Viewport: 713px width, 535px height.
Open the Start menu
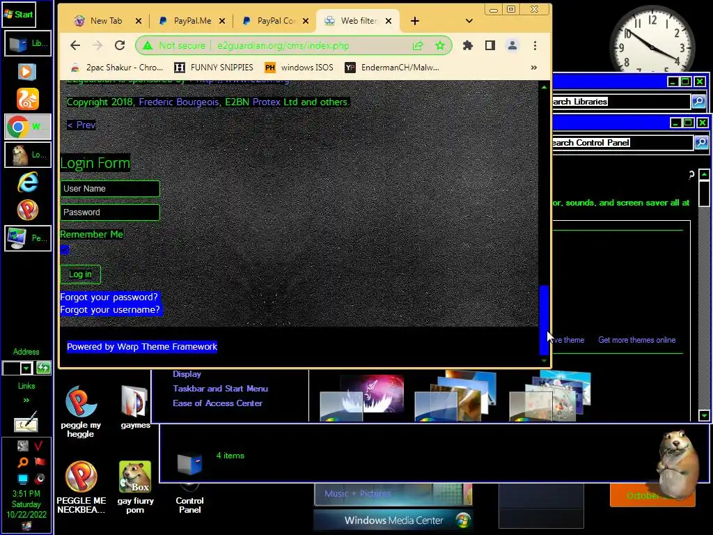(19, 14)
